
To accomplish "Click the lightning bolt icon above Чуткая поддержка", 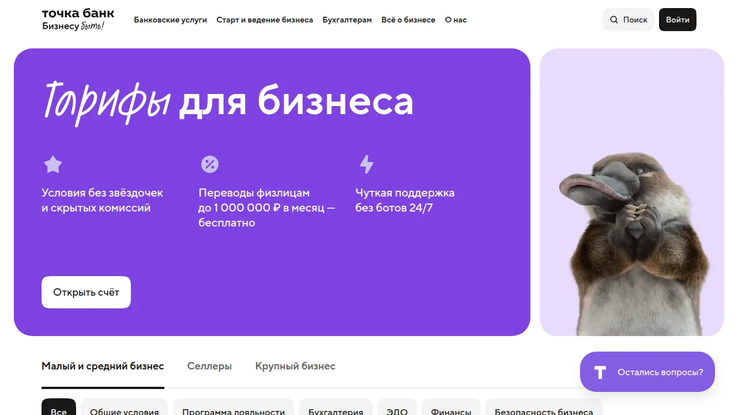I will (x=367, y=164).
